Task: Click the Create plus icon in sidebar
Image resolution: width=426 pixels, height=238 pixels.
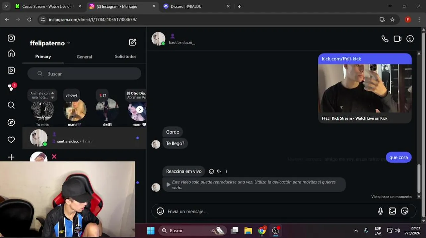Action: tap(11, 157)
